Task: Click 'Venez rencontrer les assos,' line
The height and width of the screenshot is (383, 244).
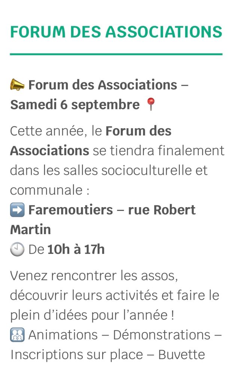Action: [x=94, y=276]
